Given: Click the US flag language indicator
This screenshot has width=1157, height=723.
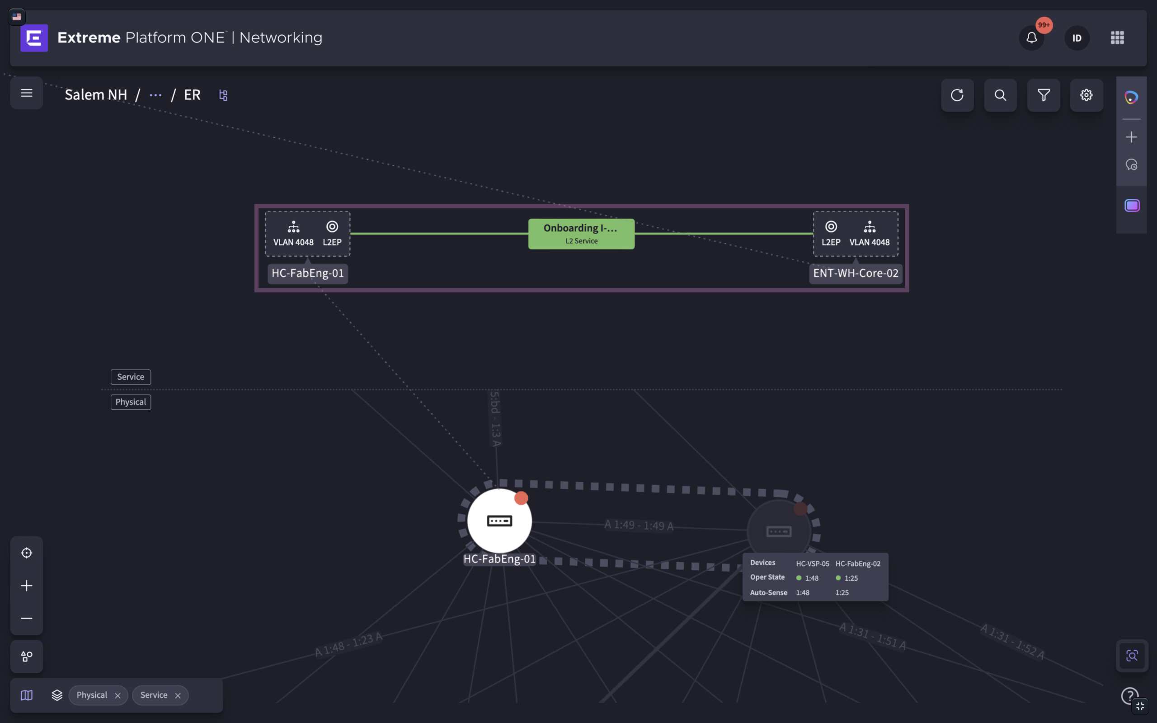Looking at the screenshot, I should pyautogui.click(x=17, y=17).
